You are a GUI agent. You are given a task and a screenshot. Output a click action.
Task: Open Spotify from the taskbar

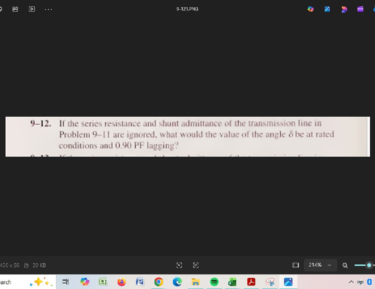pos(214,282)
